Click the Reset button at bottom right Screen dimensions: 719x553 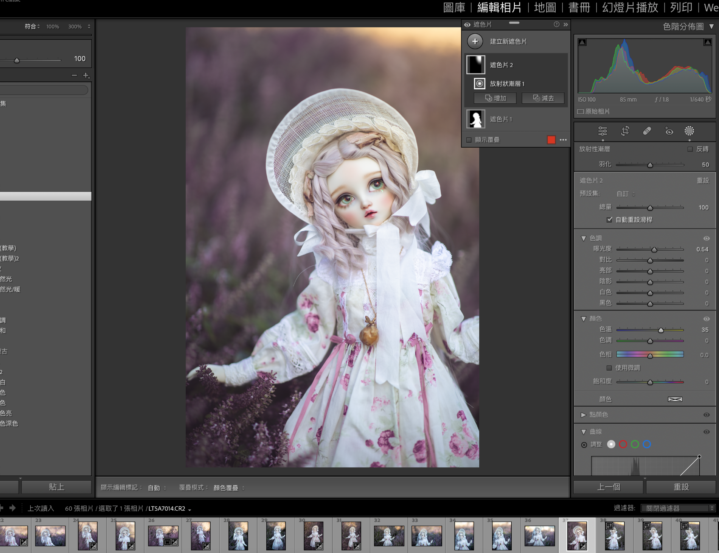pyautogui.click(x=681, y=487)
